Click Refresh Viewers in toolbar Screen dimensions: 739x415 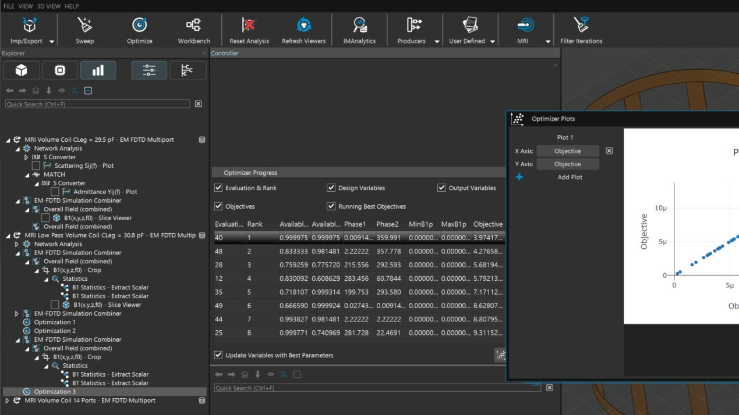click(x=303, y=26)
